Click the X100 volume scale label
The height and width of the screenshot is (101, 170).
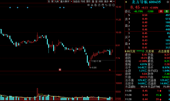click(x=118, y=99)
